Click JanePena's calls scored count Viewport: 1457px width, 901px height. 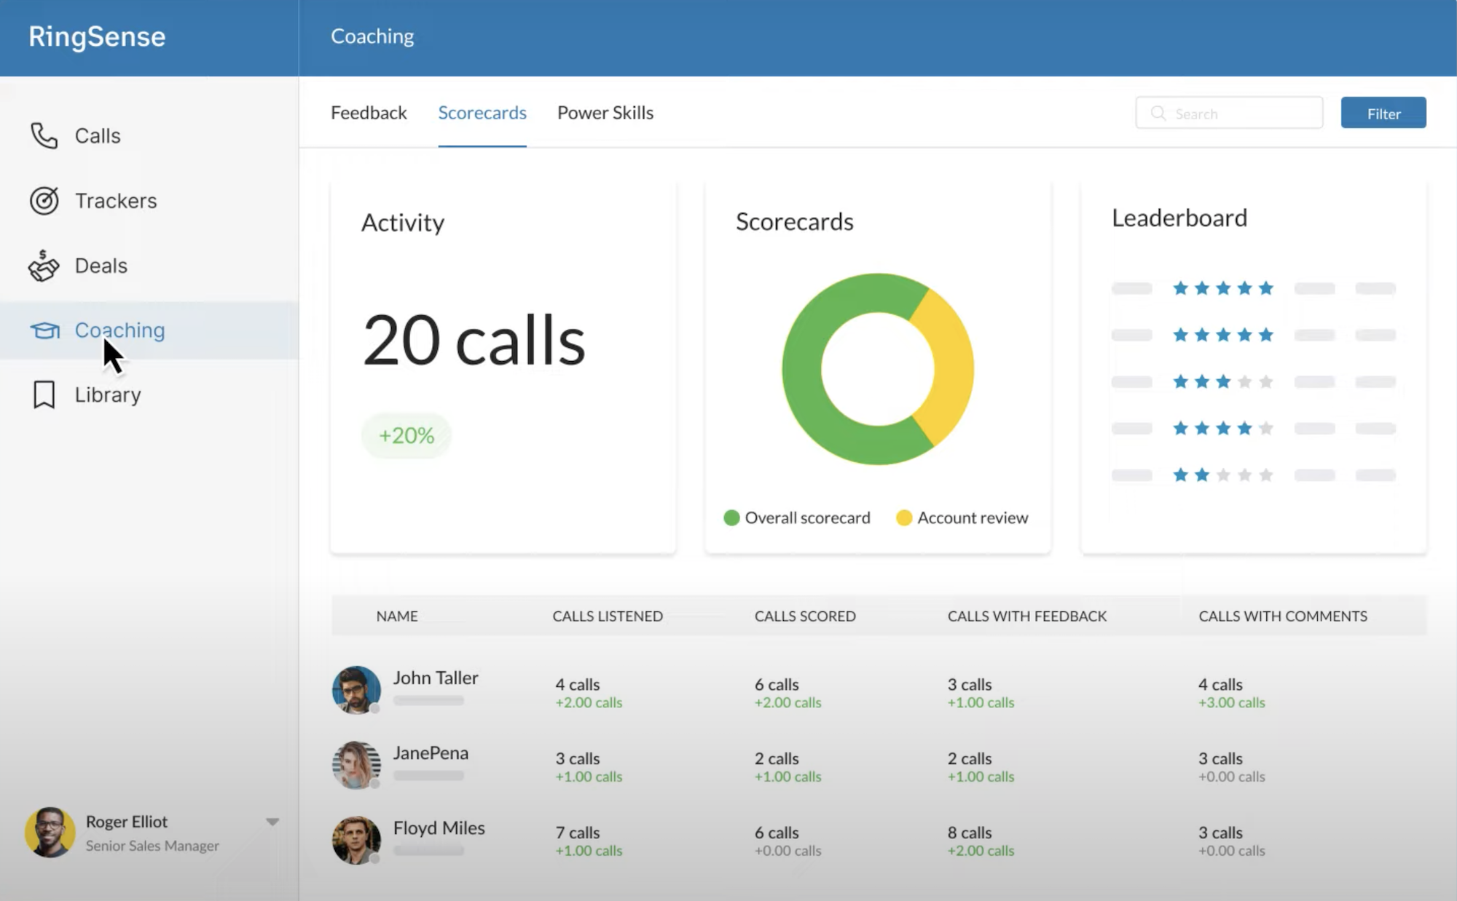coord(777,758)
